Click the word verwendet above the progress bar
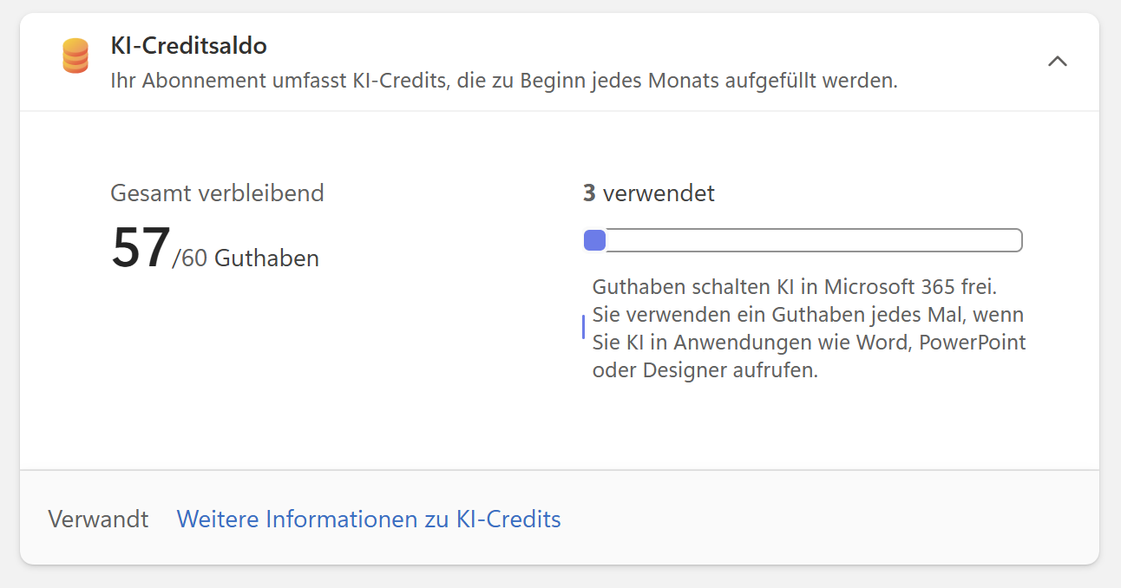1121x588 pixels. point(659,193)
